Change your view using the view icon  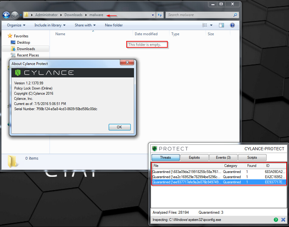click(205, 25)
